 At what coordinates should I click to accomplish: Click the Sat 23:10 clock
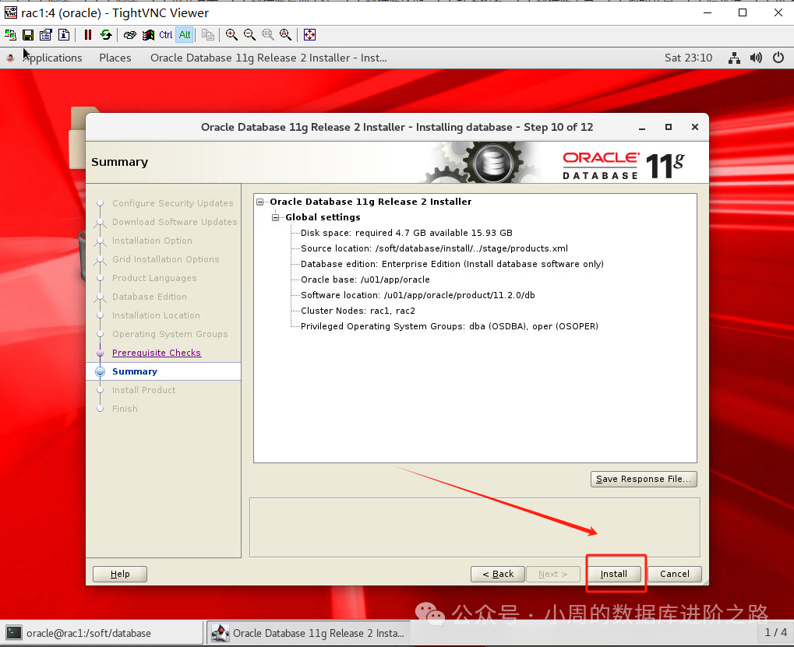click(688, 58)
